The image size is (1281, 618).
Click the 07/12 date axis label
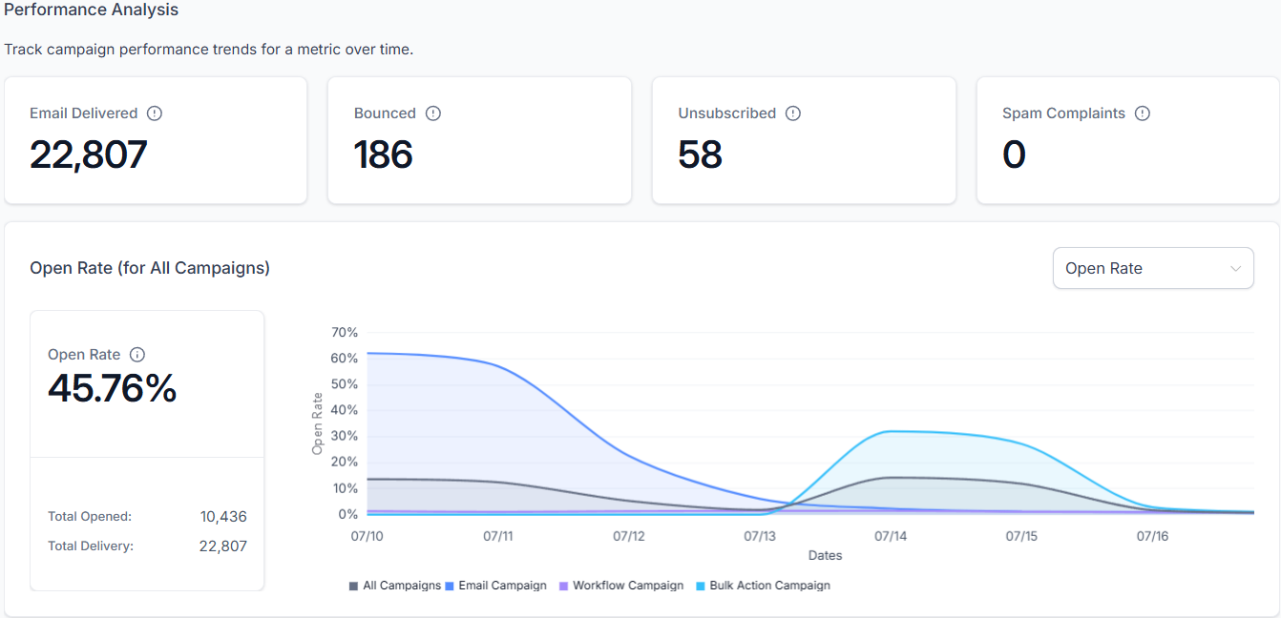[x=629, y=537]
